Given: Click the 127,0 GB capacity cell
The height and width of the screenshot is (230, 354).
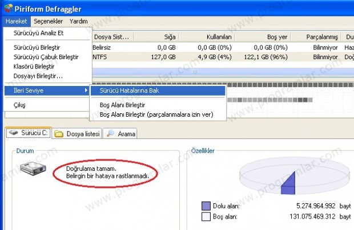Looking at the screenshot, I should (163, 57).
